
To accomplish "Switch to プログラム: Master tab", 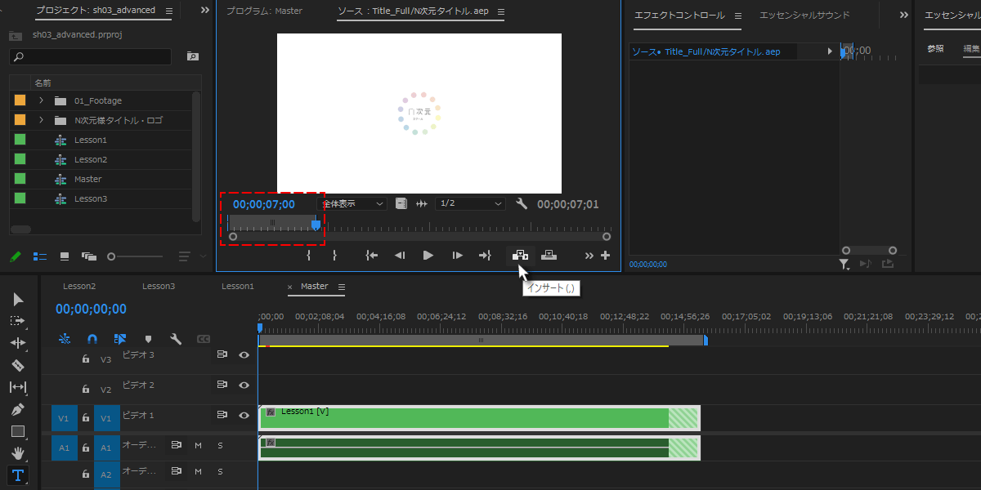I will (x=264, y=11).
